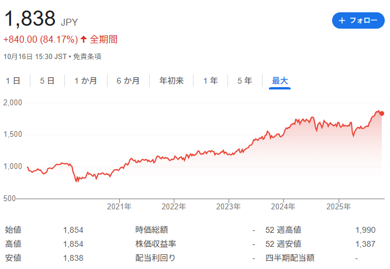Click the 時価総額 label
Screen dimensions: 390x269
coord(151,230)
